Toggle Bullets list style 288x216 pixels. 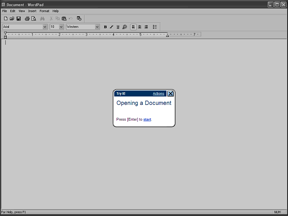pyautogui.click(x=155, y=27)
